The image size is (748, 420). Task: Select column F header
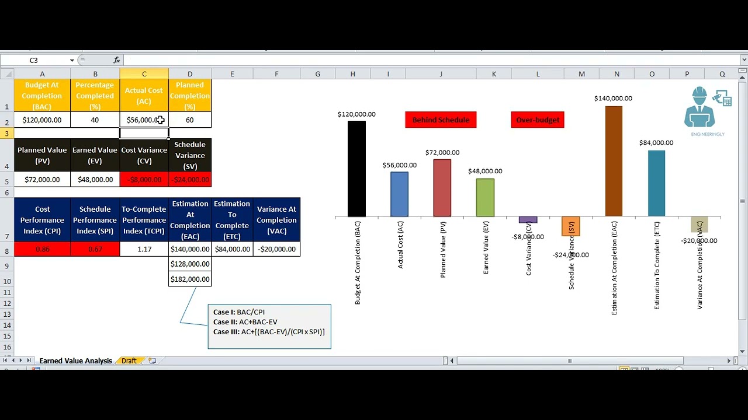276,74
